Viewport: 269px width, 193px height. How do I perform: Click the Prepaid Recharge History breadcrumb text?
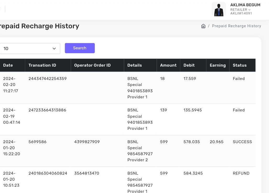tap(236, 26)
